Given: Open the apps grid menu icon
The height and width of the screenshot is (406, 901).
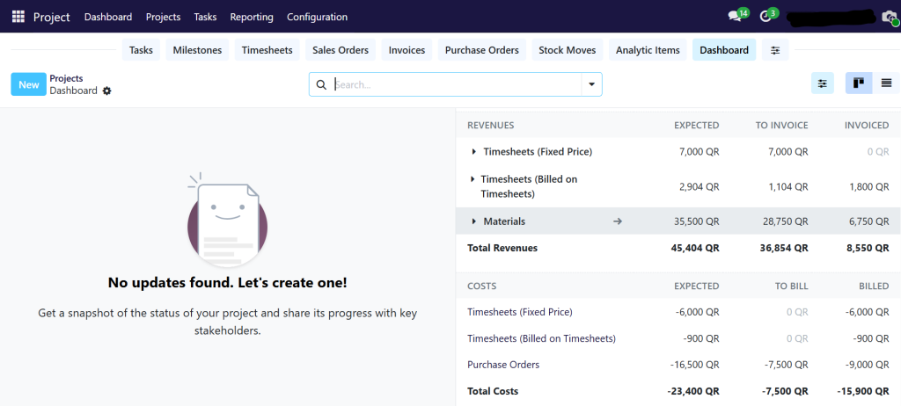Looking at the screenshot, I should [18, 17].
